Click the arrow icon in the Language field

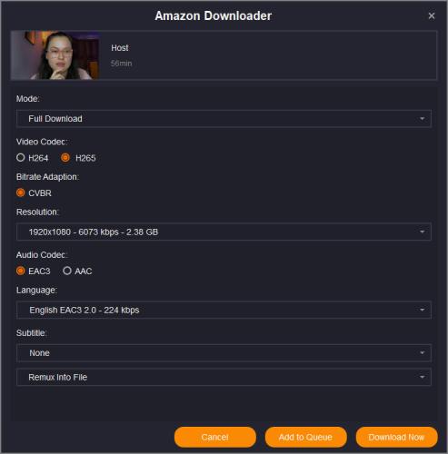(x=422, y=310)
